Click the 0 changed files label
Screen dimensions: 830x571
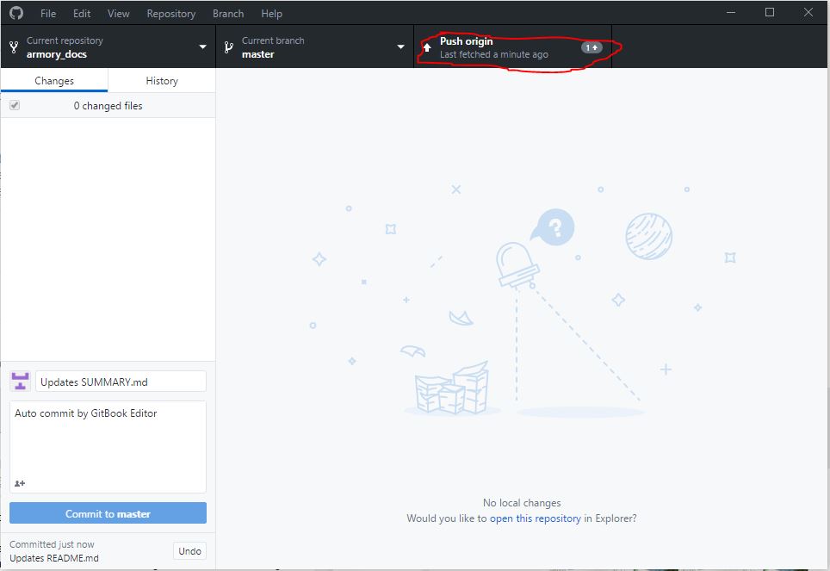point(108,106)
